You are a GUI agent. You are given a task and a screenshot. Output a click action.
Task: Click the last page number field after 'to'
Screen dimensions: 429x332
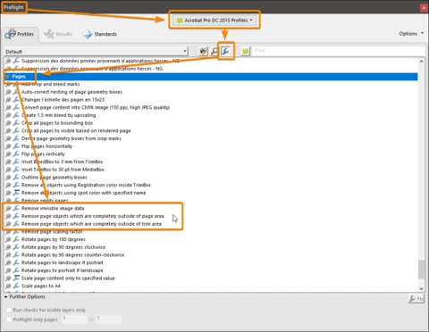(x=108, y=319)
